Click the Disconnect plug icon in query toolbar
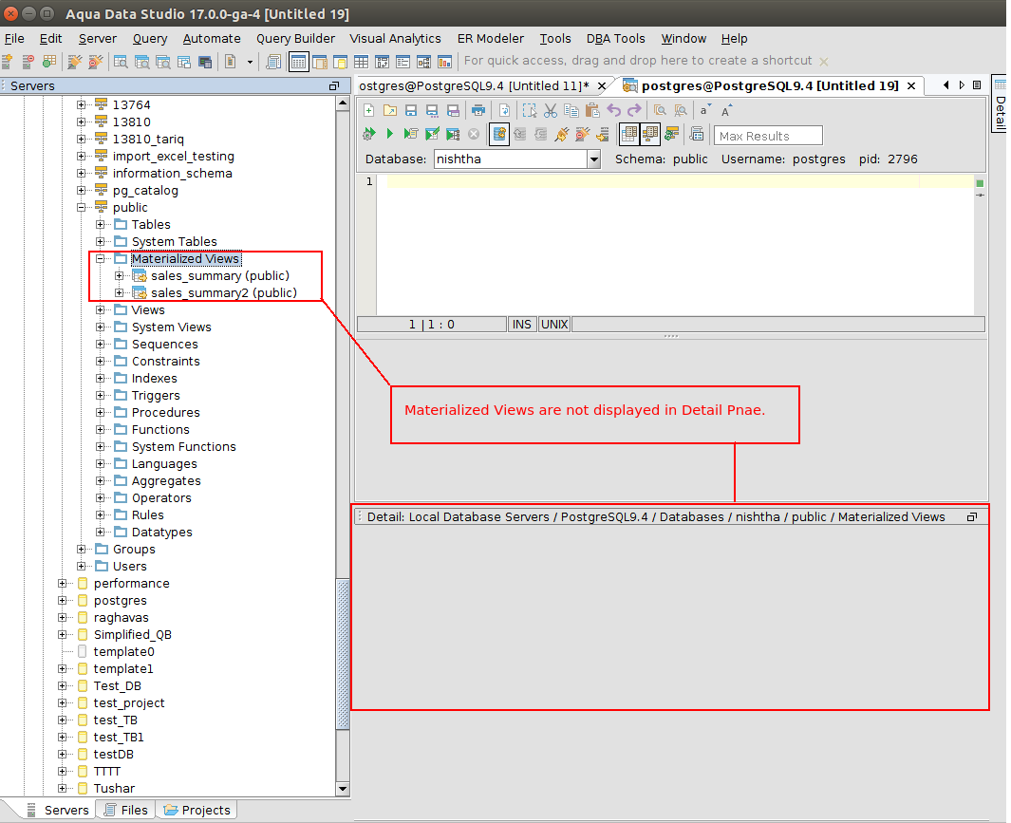 click(583, 134)
